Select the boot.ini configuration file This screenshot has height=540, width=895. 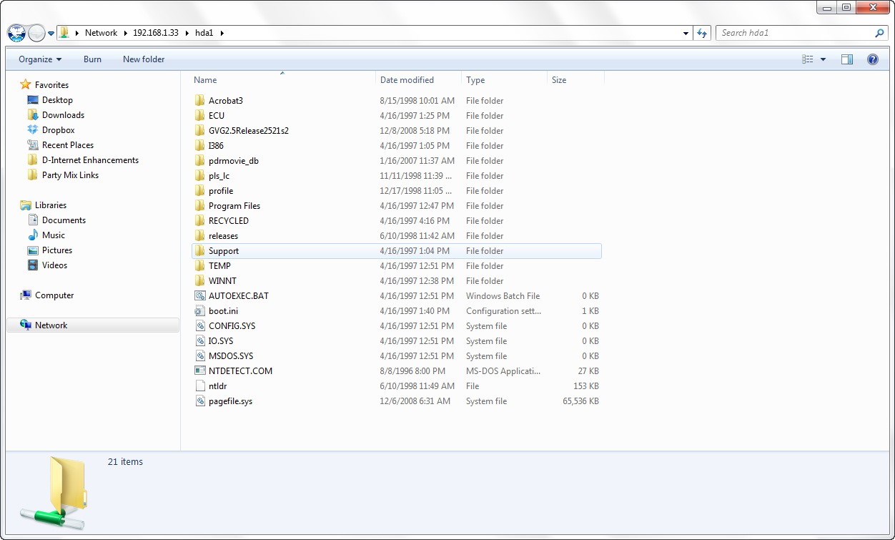click(x=223, y=311)
